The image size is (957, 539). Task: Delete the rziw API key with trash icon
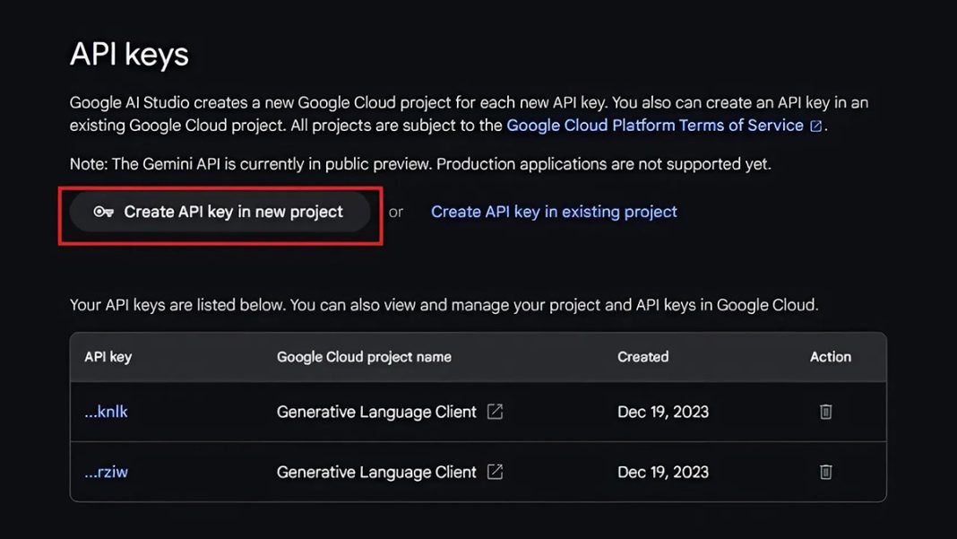tap(826, 472)
